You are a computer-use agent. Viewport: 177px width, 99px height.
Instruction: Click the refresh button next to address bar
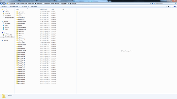click(153, 4)
